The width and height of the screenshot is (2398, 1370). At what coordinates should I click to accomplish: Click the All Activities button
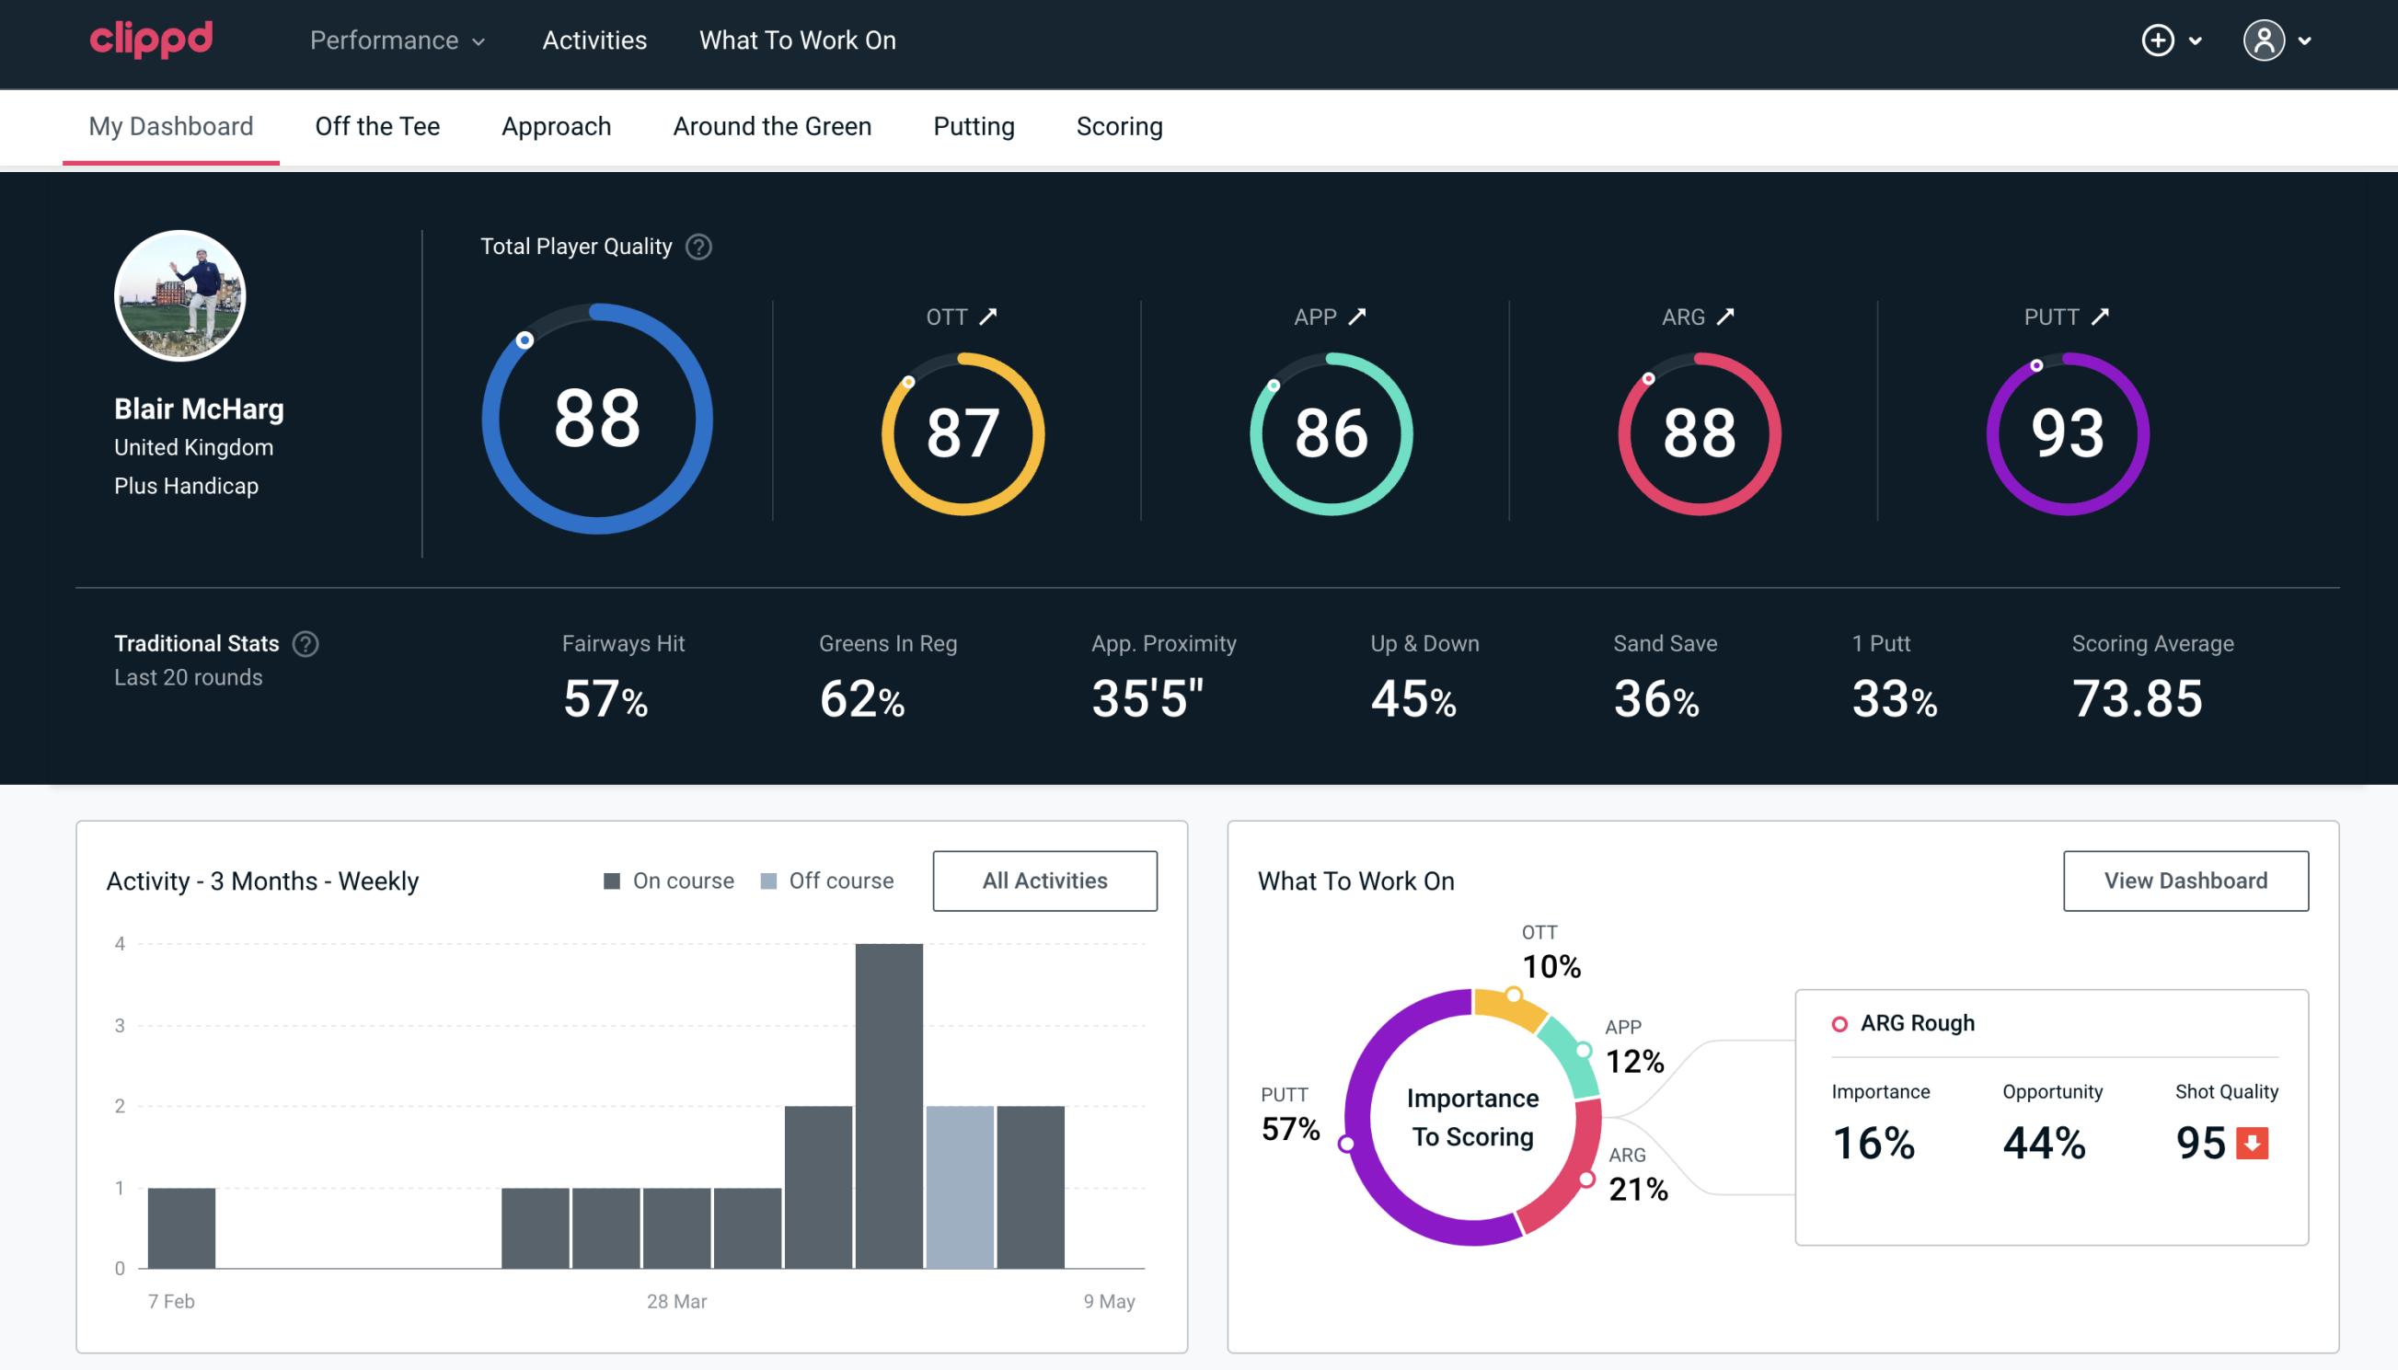point(1044,880)
